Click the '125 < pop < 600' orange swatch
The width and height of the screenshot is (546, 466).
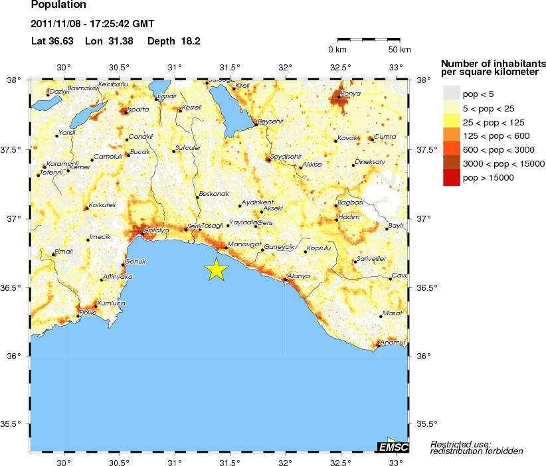click(x=451, y=136)
